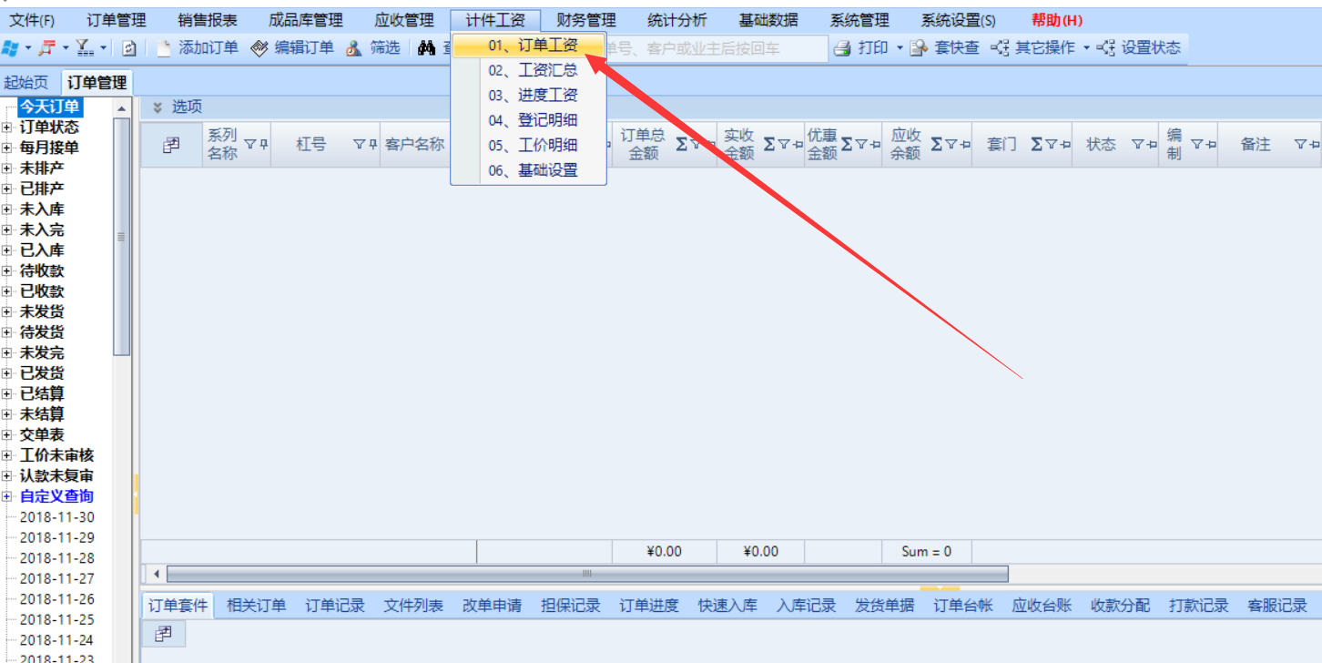The width and height of the screenshot is (1322, 663).
Task: Click the 设置状态 set status icon
Action: click(x=1106, y=48)
